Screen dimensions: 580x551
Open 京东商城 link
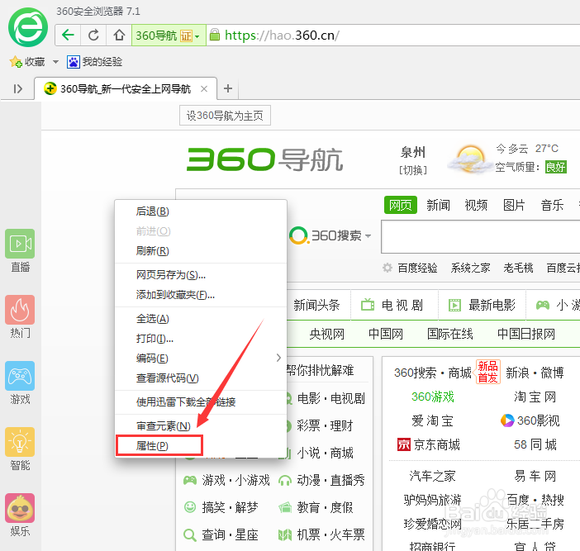(429, 444)
